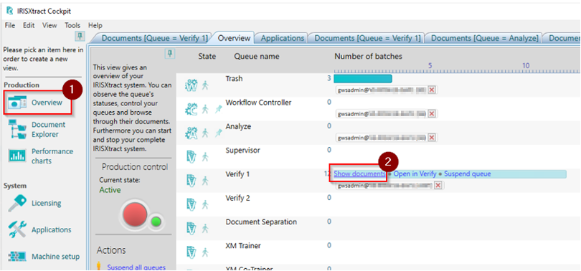Select the Analyze queue name

point(238,126)
